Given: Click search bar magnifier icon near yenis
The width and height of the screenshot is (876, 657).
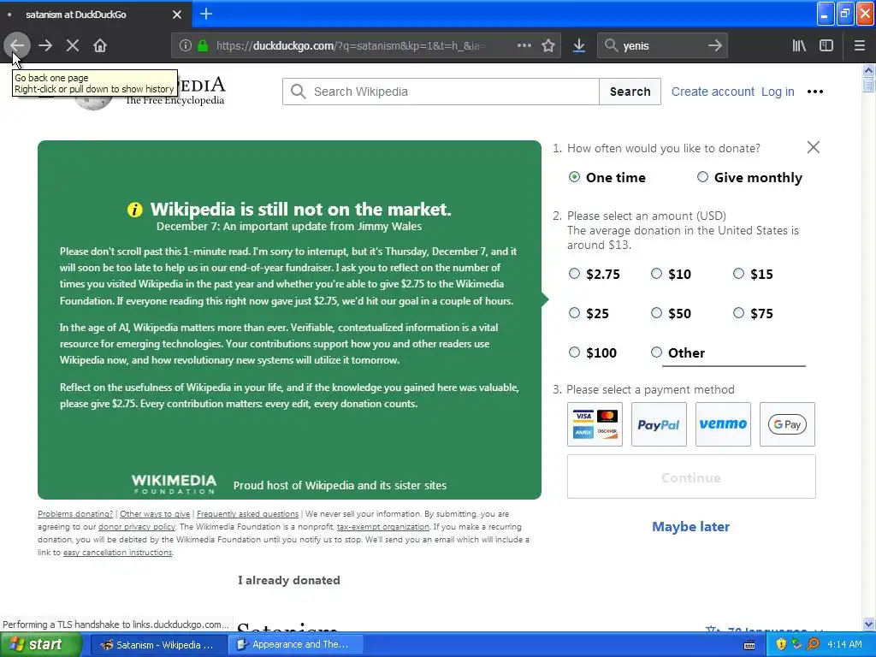Looking at the screenshot, I should point(611,45).
